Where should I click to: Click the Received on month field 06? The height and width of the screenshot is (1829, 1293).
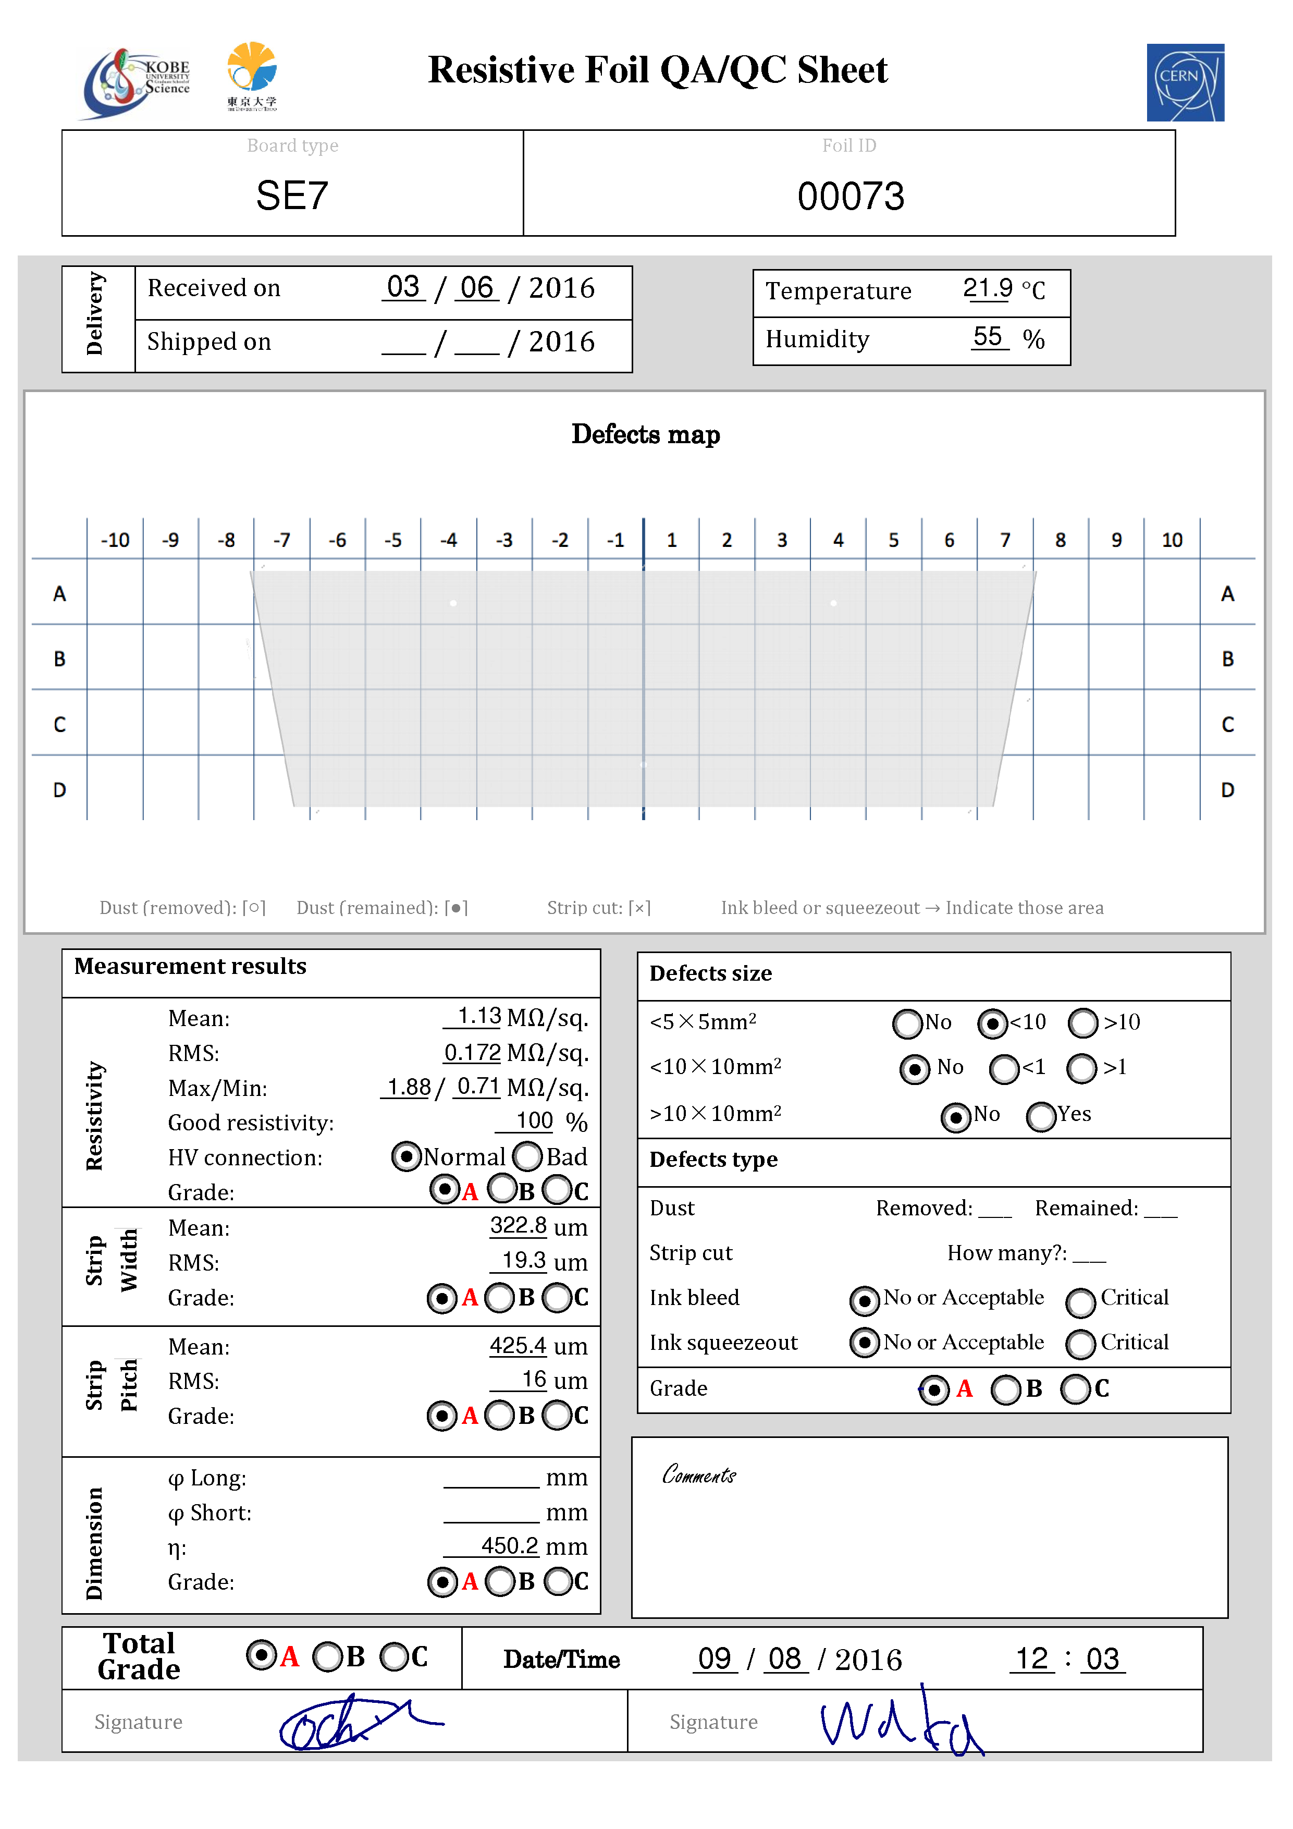(x=477, y=287)
